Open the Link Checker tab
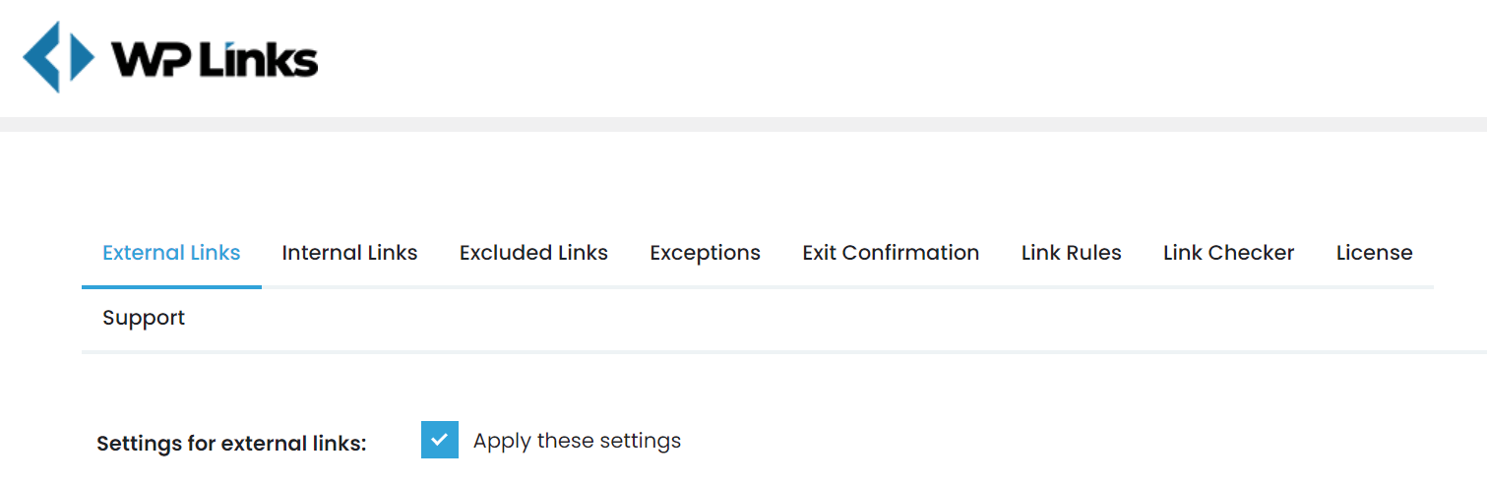Screen dimensions: 1487x484 pos(1228,253)
